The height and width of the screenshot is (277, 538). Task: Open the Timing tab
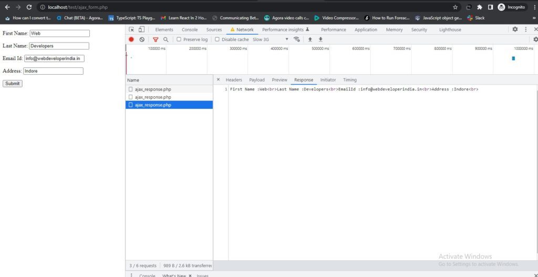(x=349, y=80)
